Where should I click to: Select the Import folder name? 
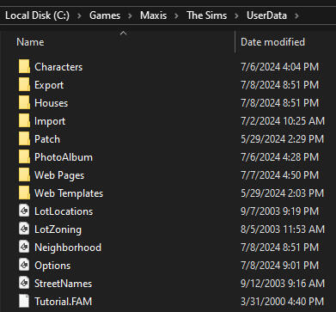[50, 121]
